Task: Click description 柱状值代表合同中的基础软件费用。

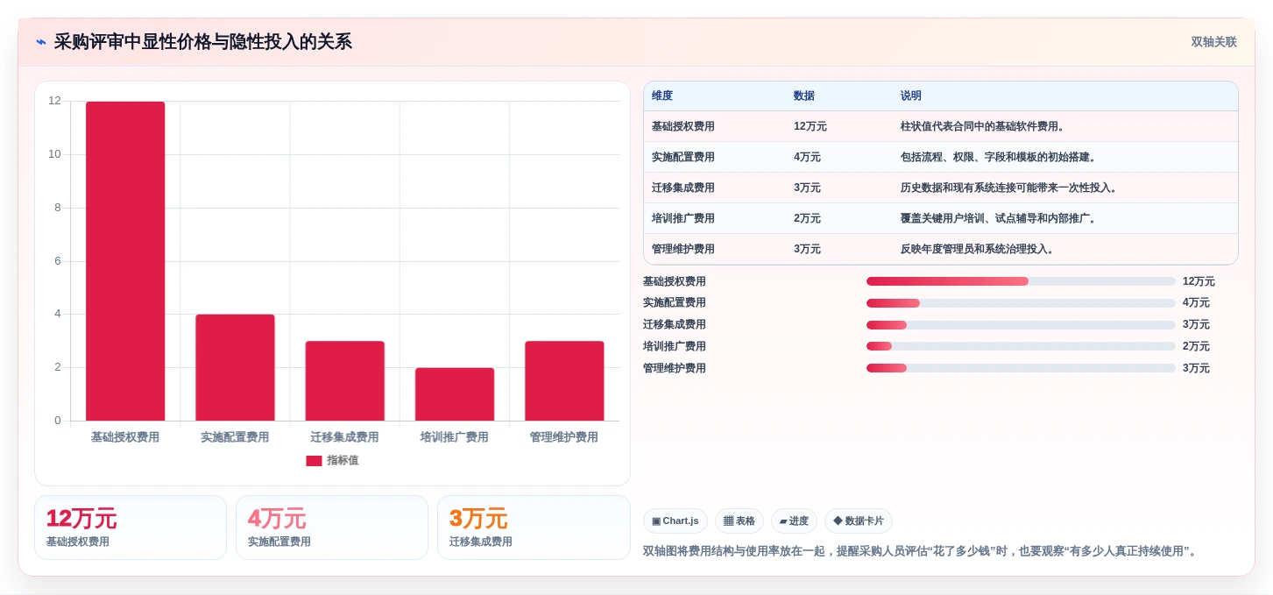Action: [x=985, y=127]
